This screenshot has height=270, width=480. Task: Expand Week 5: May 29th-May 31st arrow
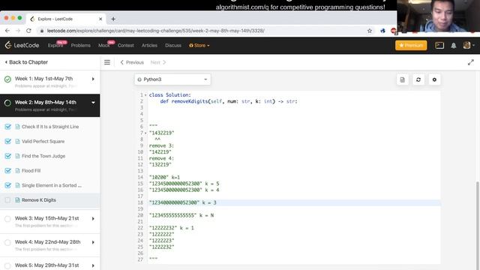[93, 265]
